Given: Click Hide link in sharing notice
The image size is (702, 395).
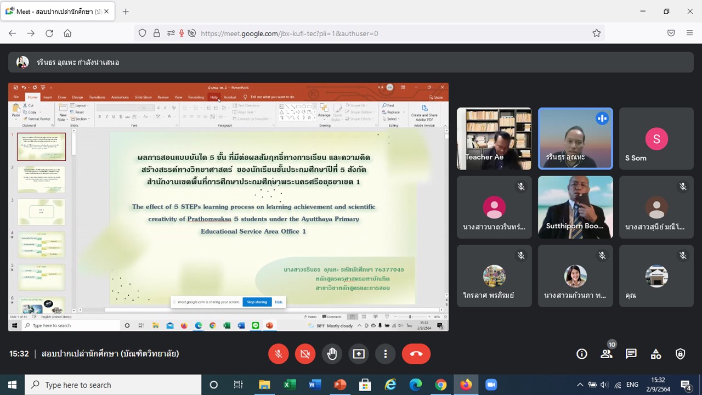Looking at the screenshot, I should [279, 302].
